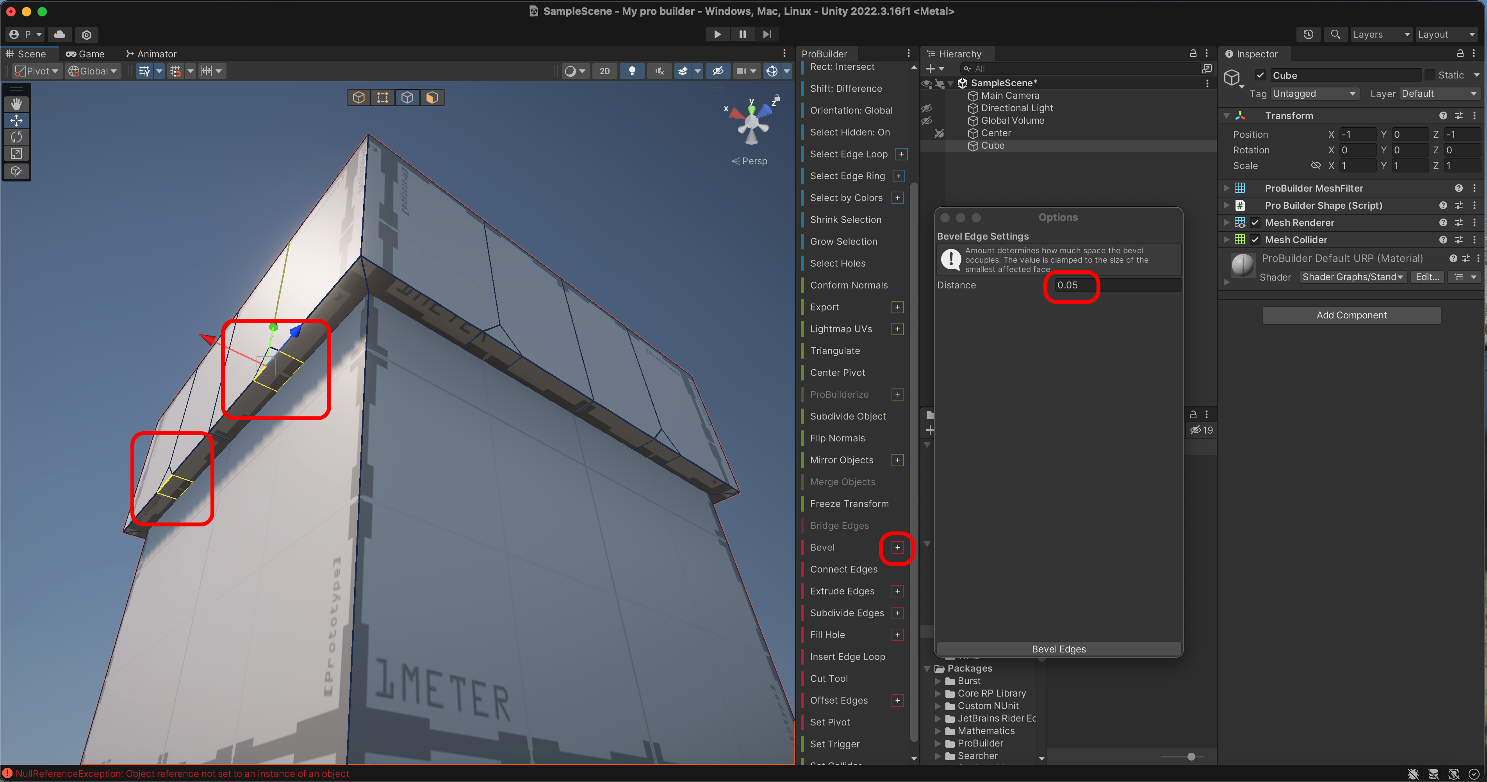Image resolution: width=1487 pixels, height=782 pixels.
Task: Switch to ProBuilder edge selection mode
Action: pyautogui.click(x=407, y=98)
